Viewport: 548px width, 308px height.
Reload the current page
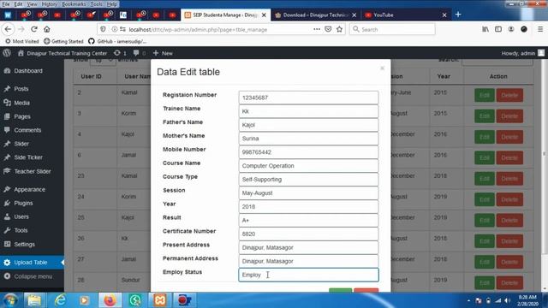pyautogui.click(x=34, y=29)
